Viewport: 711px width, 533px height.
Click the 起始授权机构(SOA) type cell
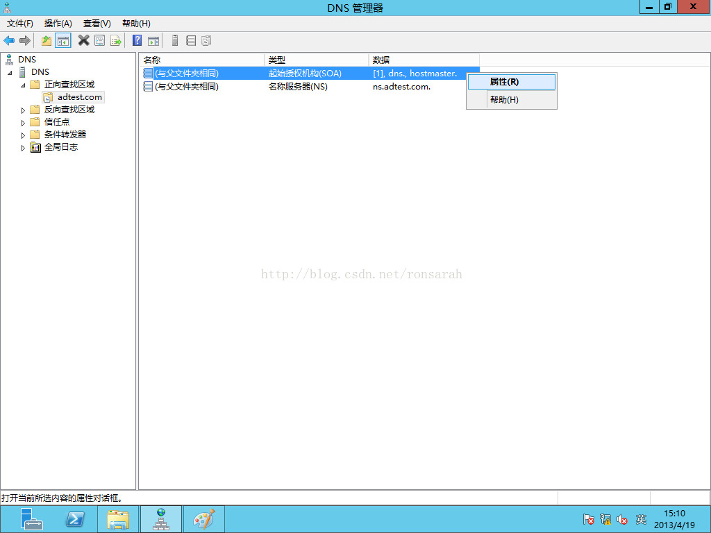pyautogui.click(x=305, y=73)
